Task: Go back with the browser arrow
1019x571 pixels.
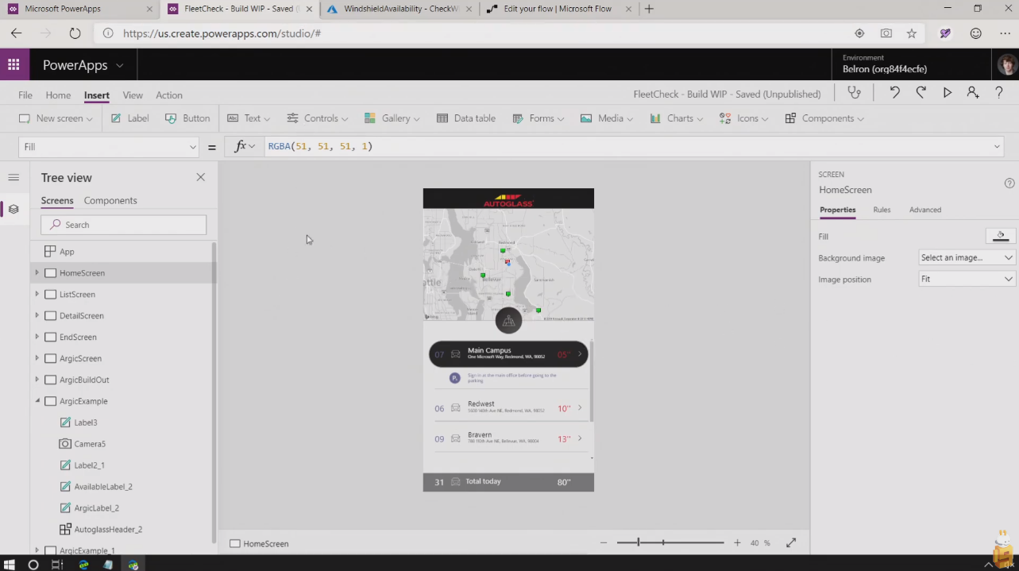Action: coord(17,33)
